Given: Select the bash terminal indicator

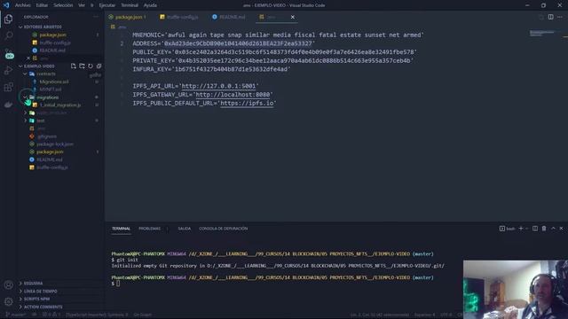Looking at the screenshot, I should coord(507,229).
